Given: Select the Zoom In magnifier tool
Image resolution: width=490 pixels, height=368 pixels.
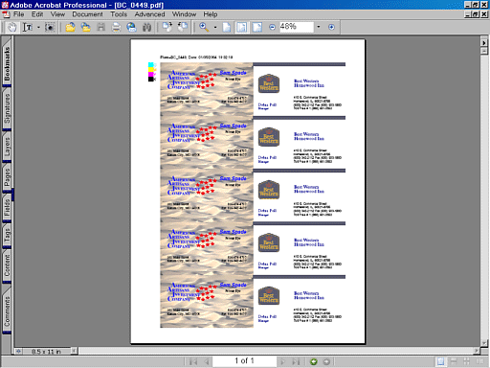Looking at the screenshot, I should (x=204, y=27).
